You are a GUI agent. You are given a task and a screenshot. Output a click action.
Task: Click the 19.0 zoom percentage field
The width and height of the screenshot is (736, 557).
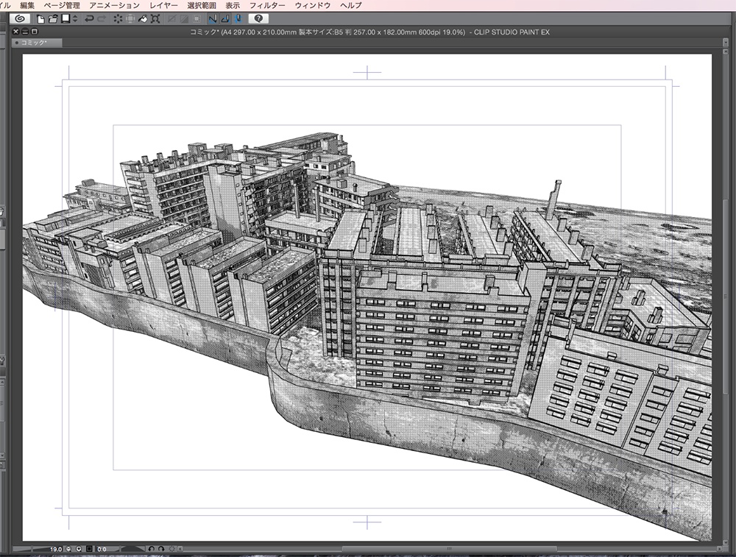coord(55,550)
